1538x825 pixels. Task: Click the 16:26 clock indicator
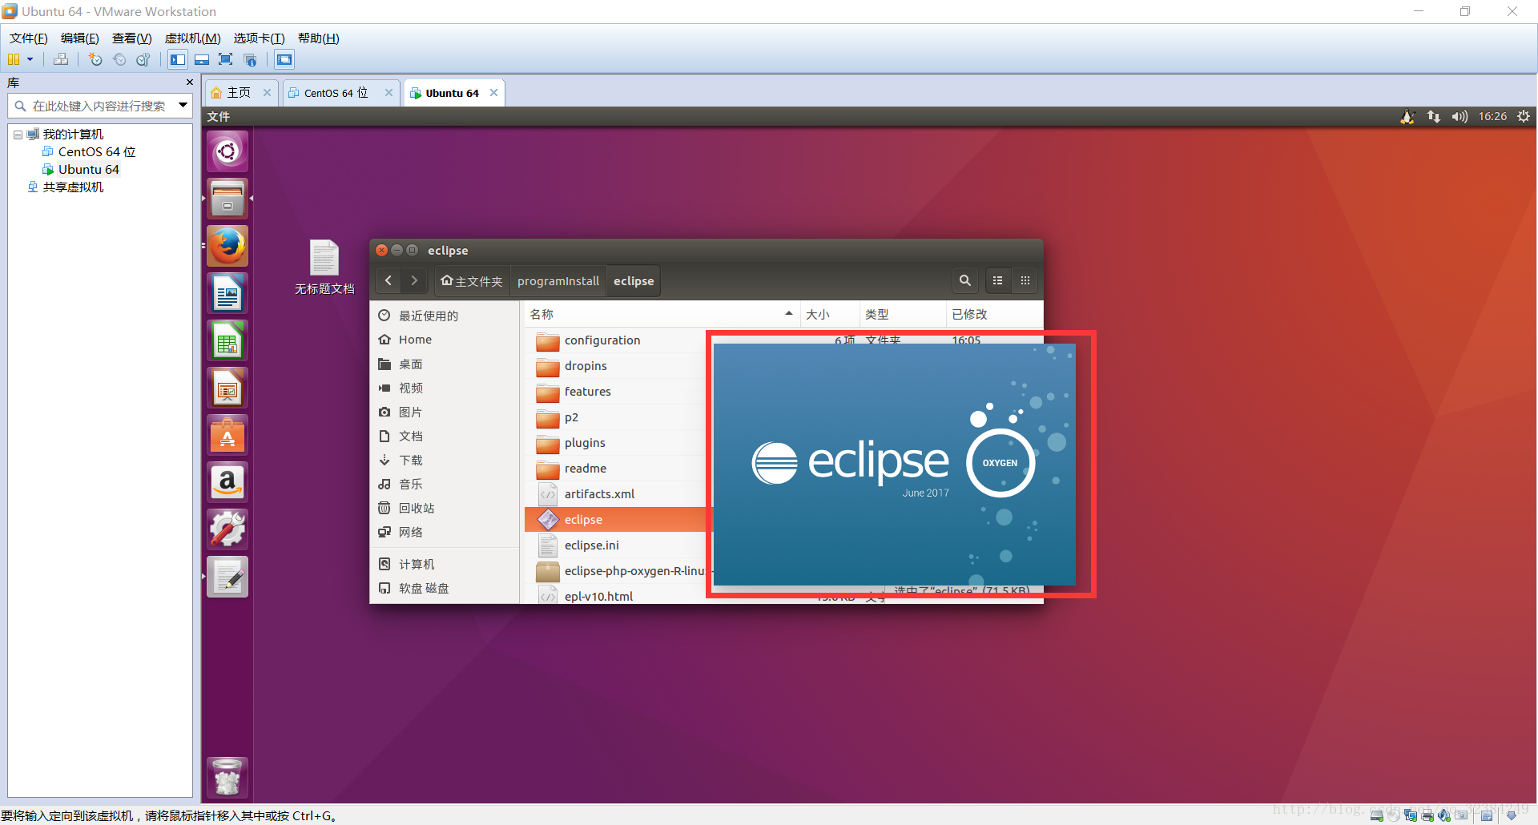[1492, 116]
